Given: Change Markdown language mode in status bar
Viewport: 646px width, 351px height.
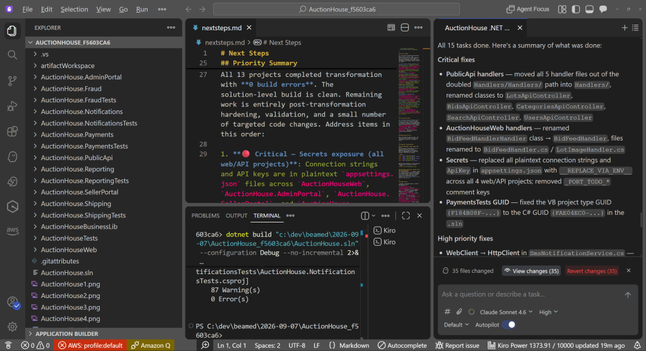Looking at the screenshot, I should [354, 346].
